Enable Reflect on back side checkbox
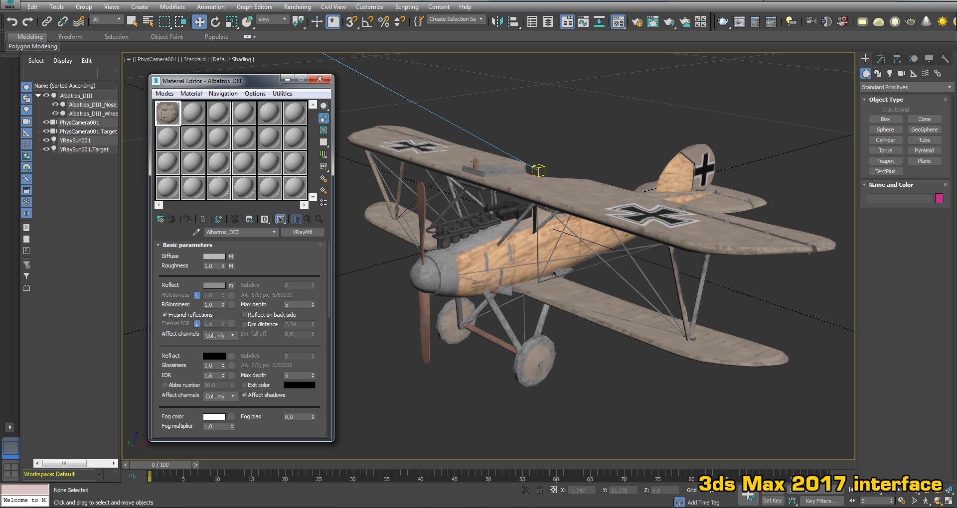Viewport: 957px width, 508px height. (244, 315)
